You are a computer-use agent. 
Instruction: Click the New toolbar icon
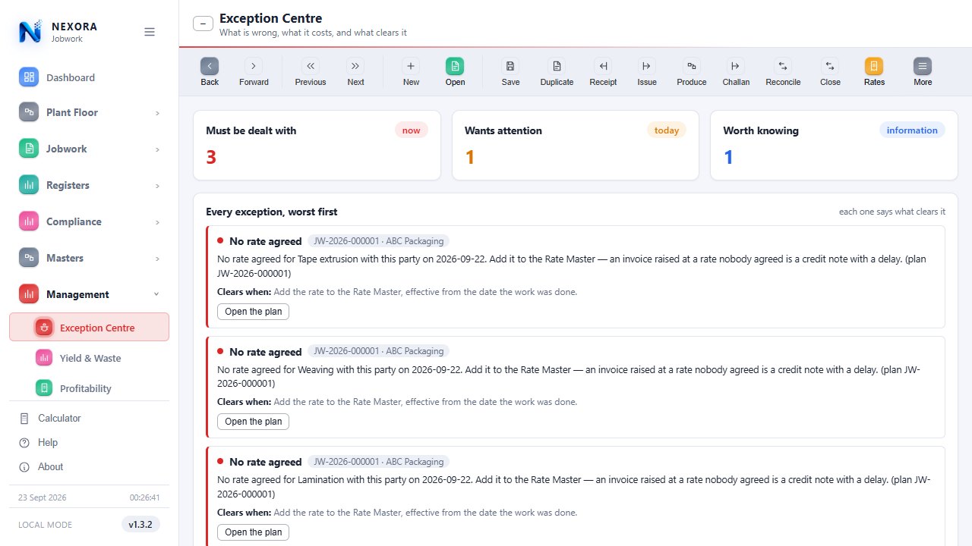(411, 66)
